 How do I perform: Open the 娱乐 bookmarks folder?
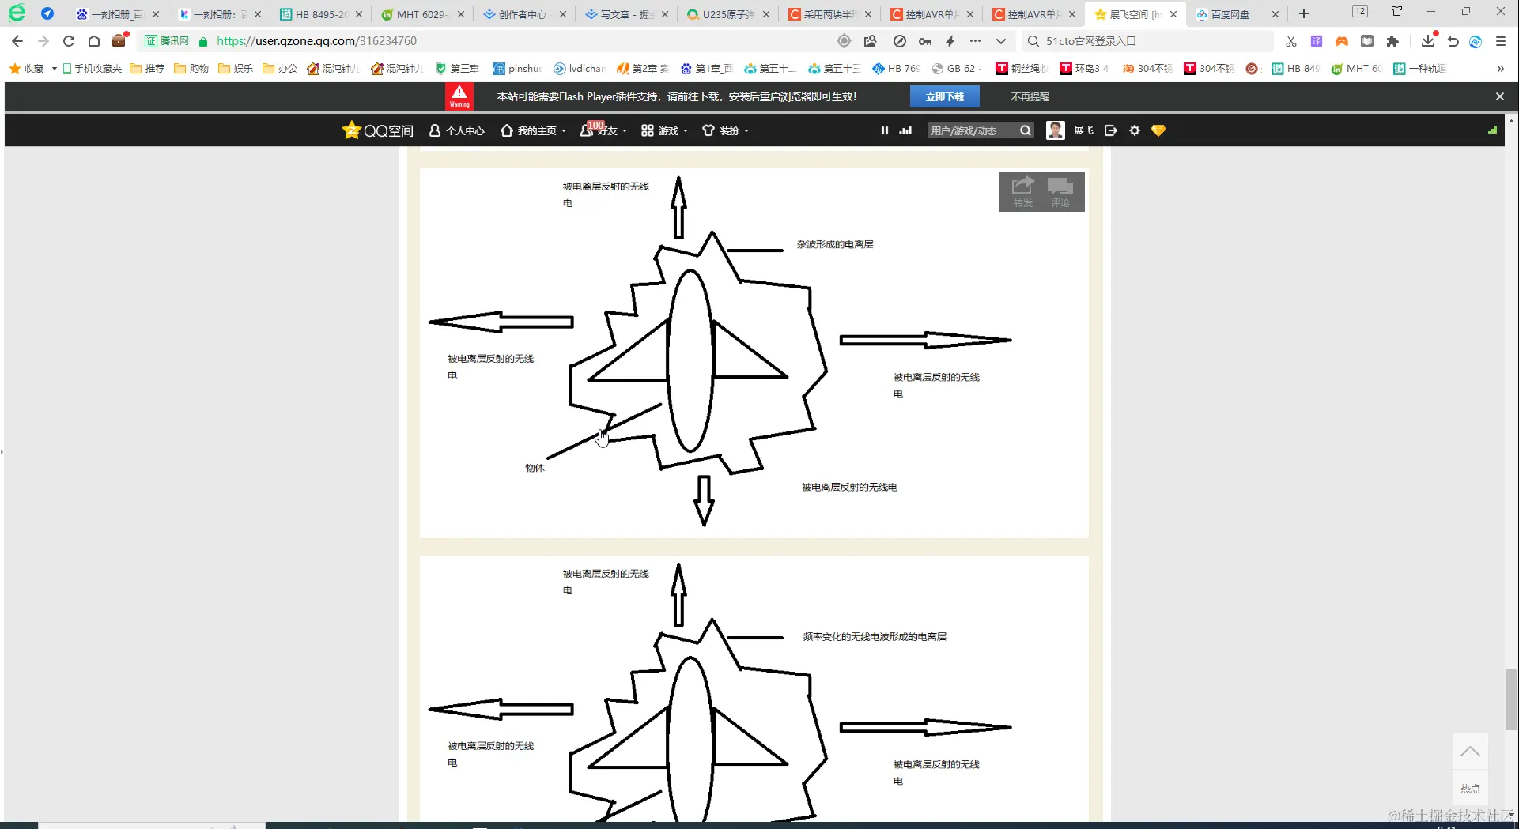(x=236, y=69)
